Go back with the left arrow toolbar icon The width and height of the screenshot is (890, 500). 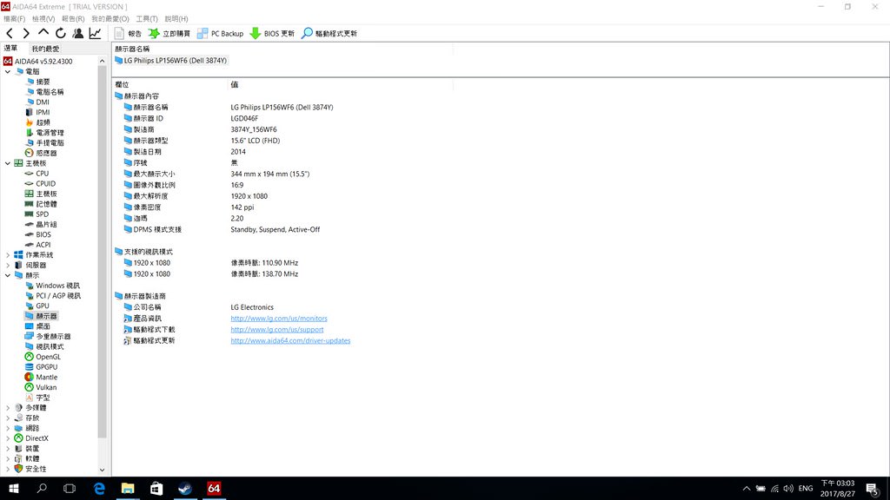coord(10,34)
